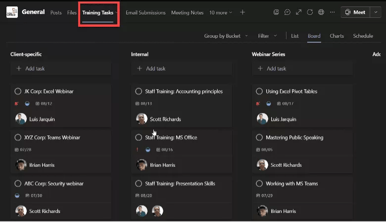Add task in Client-specific bucket
This screenshot has height=222, width=386.
[x=61, y=68]
